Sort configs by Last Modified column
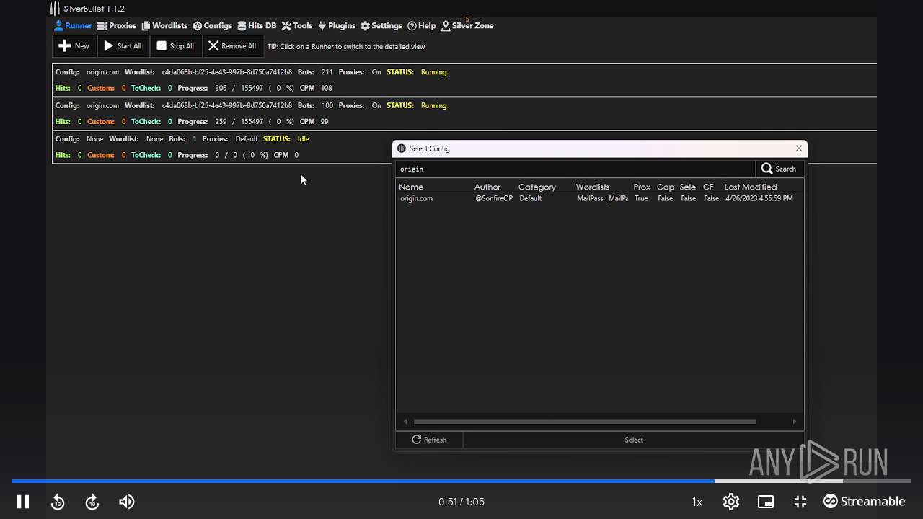This screenshot has height=519, width=923. [x=751, y=187]
